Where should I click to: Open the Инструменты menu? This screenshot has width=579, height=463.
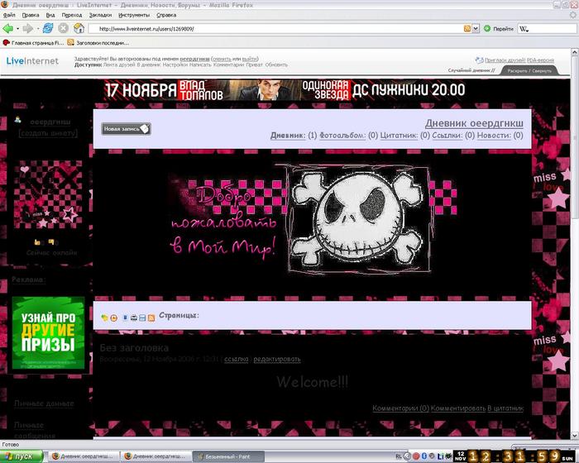point(134,15)
